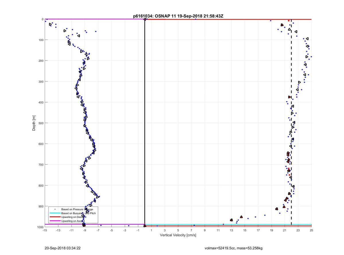344x255 pixels.
Task: Click x-axis tick label 15
Action: 245,230
